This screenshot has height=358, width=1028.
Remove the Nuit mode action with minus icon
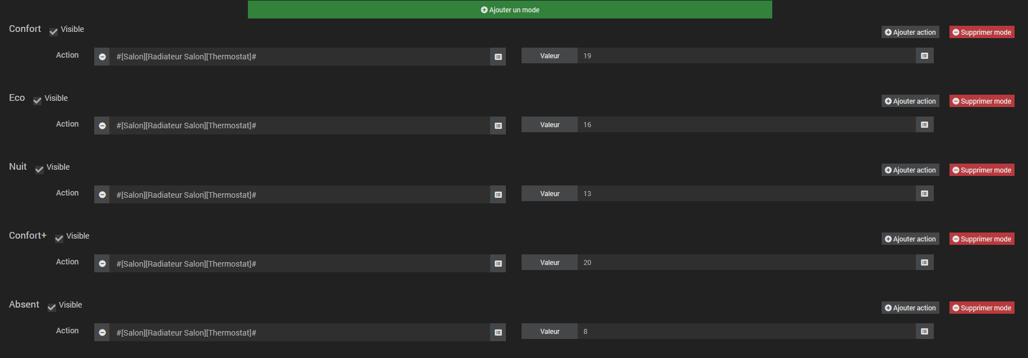coord(102,194)
